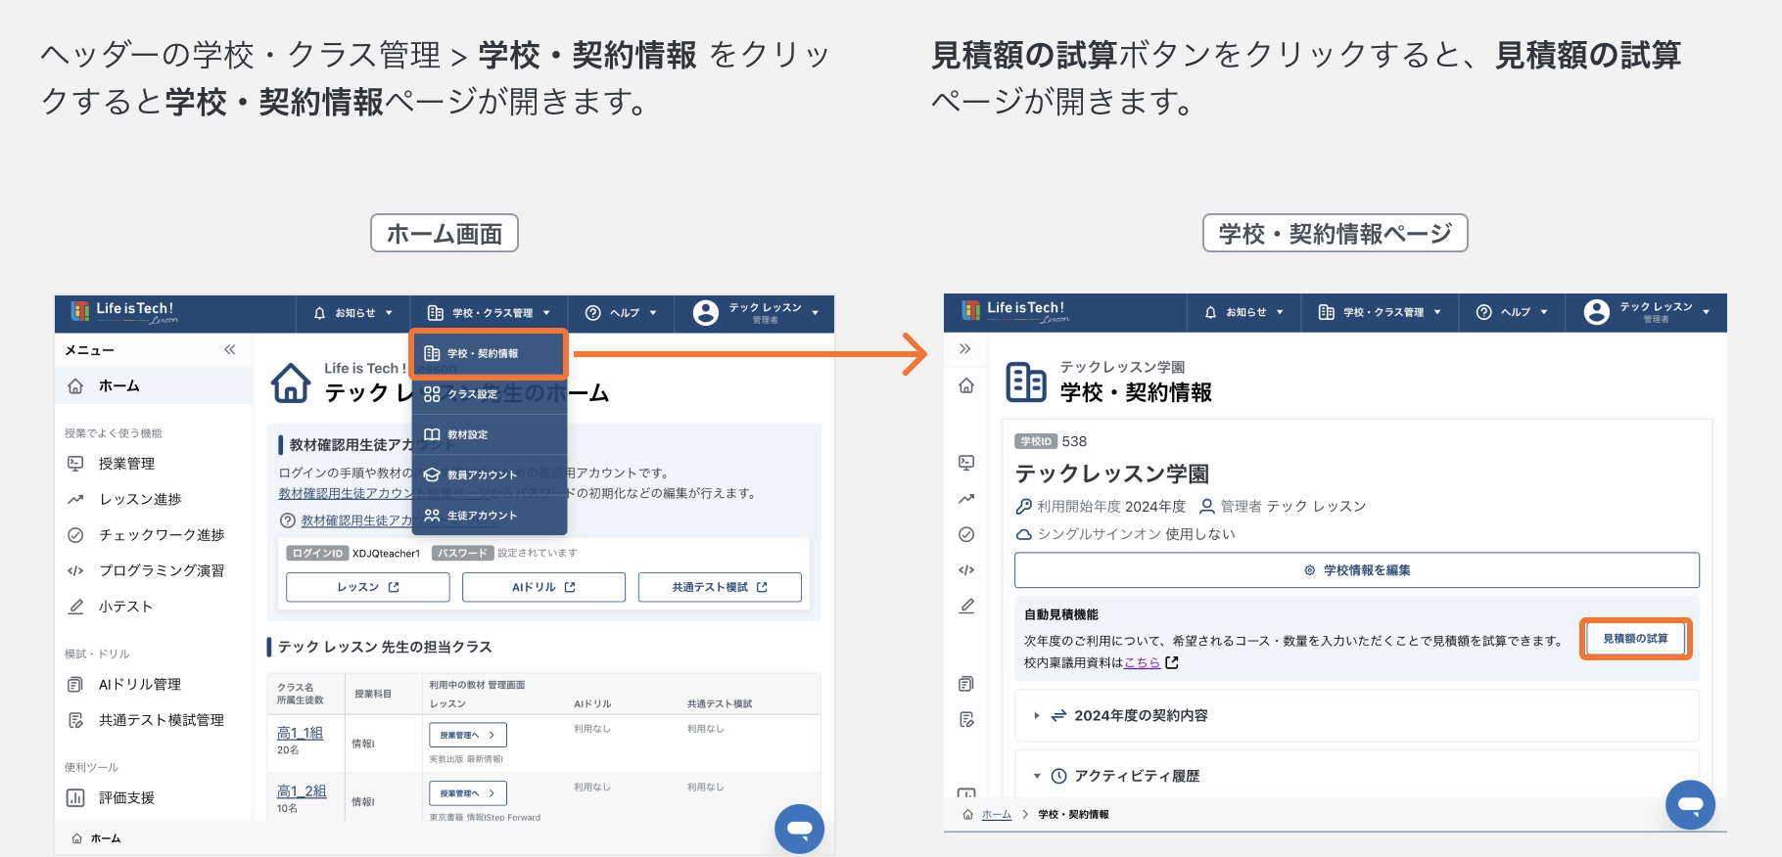This screenshot has width=1782, height=857.
Task: Choose 学校・契約情報 from the dropdown menu
Action: [x=488, y=353]
